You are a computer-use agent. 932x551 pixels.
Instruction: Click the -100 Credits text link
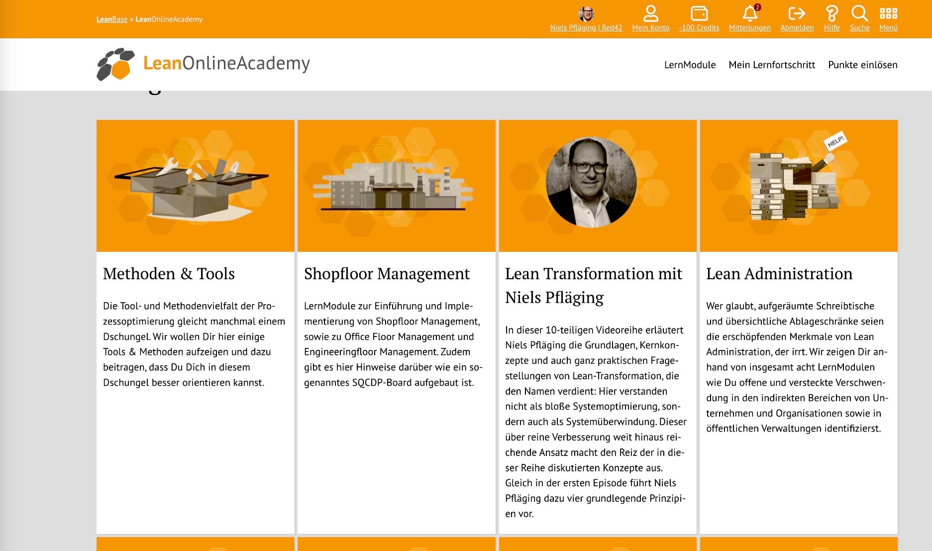pyautogui.click(x=699, y=28)
